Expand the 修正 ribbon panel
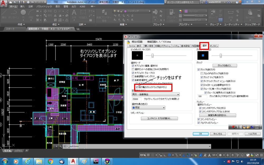 coord(56,24)
